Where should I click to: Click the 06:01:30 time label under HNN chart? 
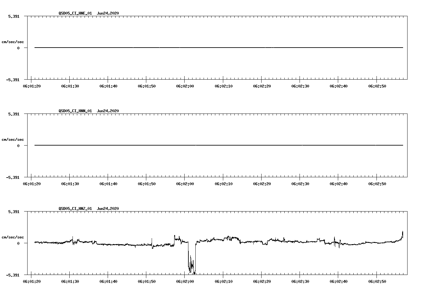click(x=70, y=184)
